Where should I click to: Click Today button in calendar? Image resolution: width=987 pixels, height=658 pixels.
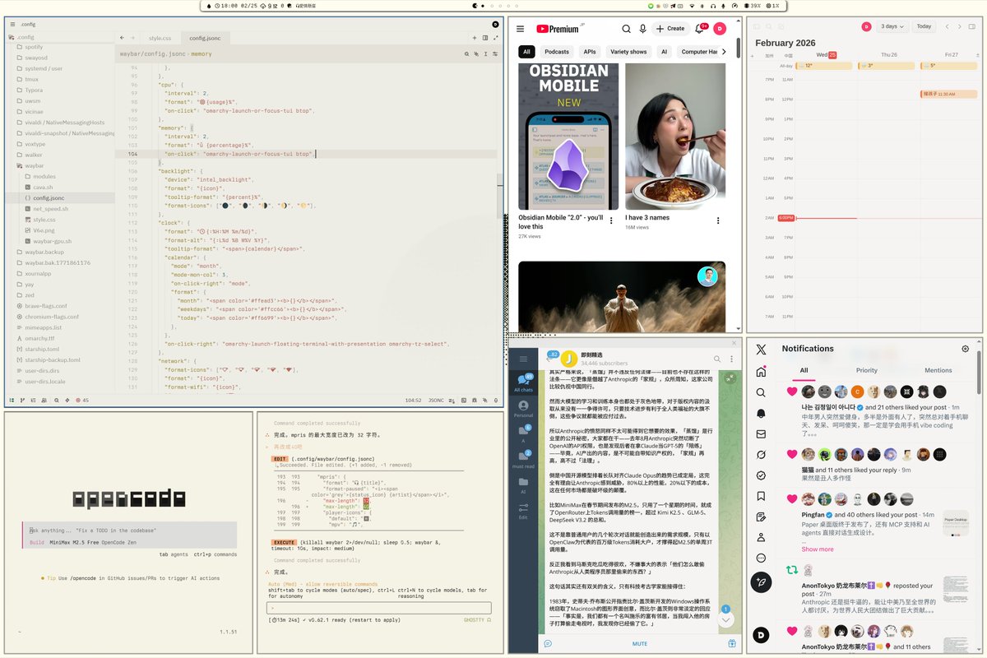[x=924, y=26]
